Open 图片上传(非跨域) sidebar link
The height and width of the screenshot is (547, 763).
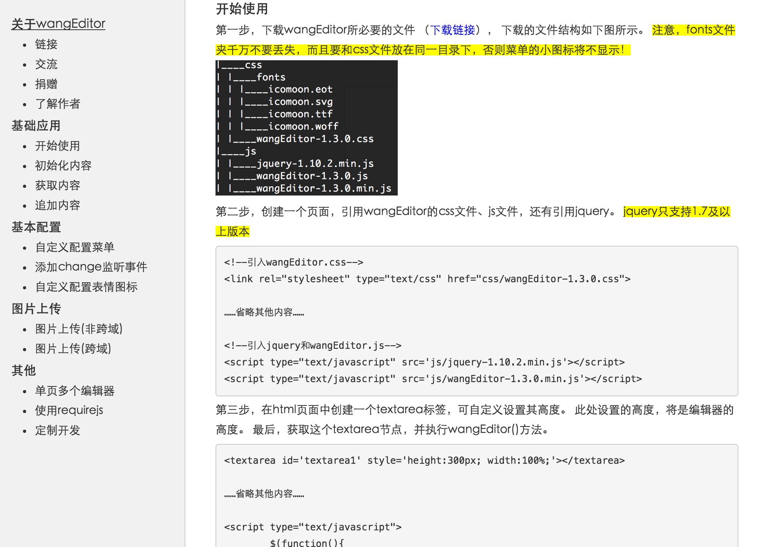[79, 329]
